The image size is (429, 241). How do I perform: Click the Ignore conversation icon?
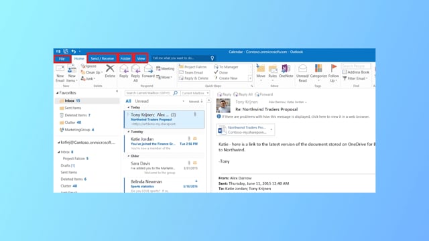tap(83, 66)
